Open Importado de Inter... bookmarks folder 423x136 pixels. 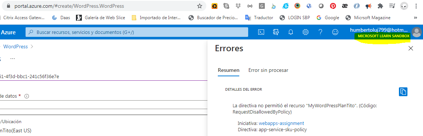[x=156, y=18]
